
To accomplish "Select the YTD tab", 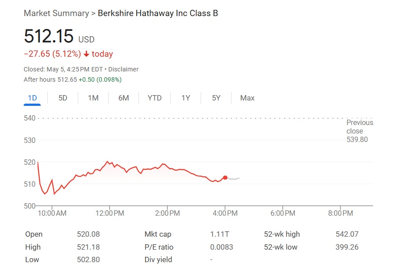I will click(155, 98).
